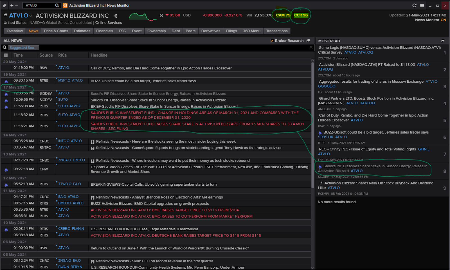Screen dimensions: 450x270
Task: Open the BMO.TO RIC link
Action: coord(65,203)
